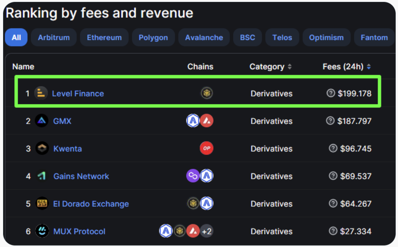Click the MUX Protocol logo icon

coord(42,231)
